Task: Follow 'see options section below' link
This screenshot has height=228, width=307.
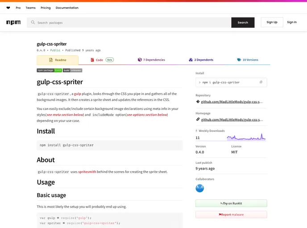Action: point(147,115)
